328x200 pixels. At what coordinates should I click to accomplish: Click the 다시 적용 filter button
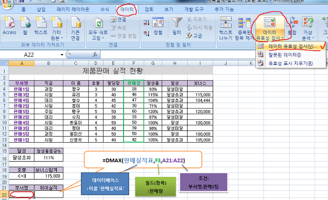pyautogui.click(x=199, y=27)
